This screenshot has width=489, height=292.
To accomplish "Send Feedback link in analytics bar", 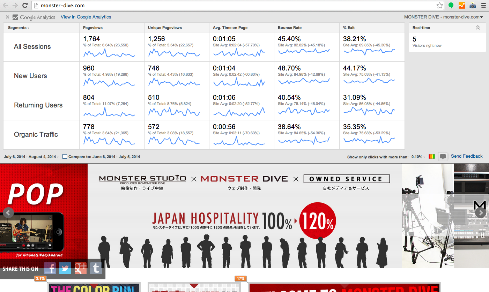I will [x=467, y=156].
